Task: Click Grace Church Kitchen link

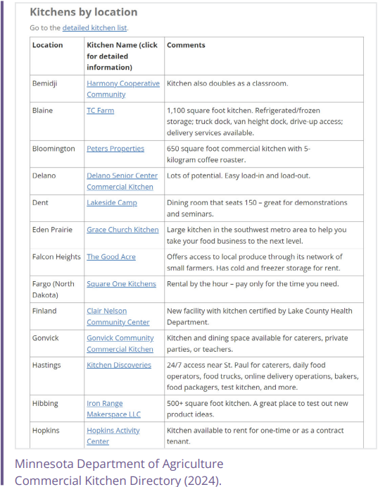Action: click(x=122, y=230)
